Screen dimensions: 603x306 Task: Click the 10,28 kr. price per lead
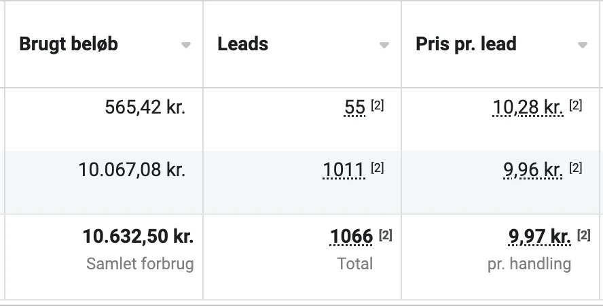(528, 107)
